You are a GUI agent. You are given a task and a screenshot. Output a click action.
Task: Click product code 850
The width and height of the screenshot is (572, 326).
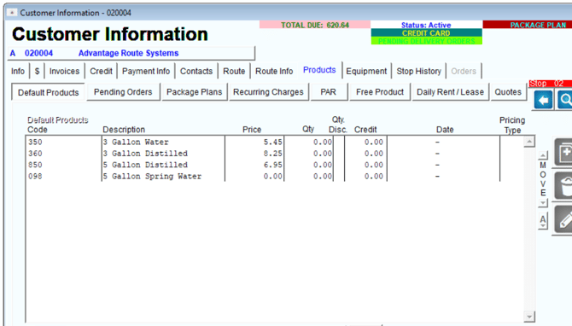(35, 165)
